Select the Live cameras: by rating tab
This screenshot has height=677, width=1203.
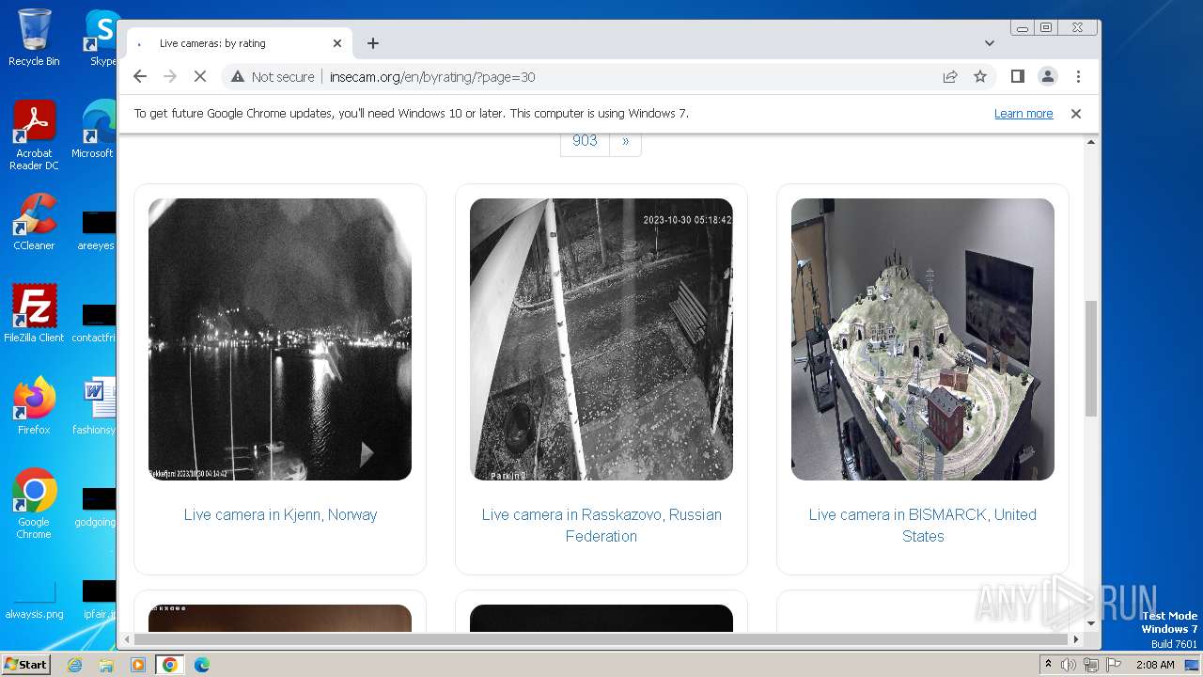(x=240, y=43)
